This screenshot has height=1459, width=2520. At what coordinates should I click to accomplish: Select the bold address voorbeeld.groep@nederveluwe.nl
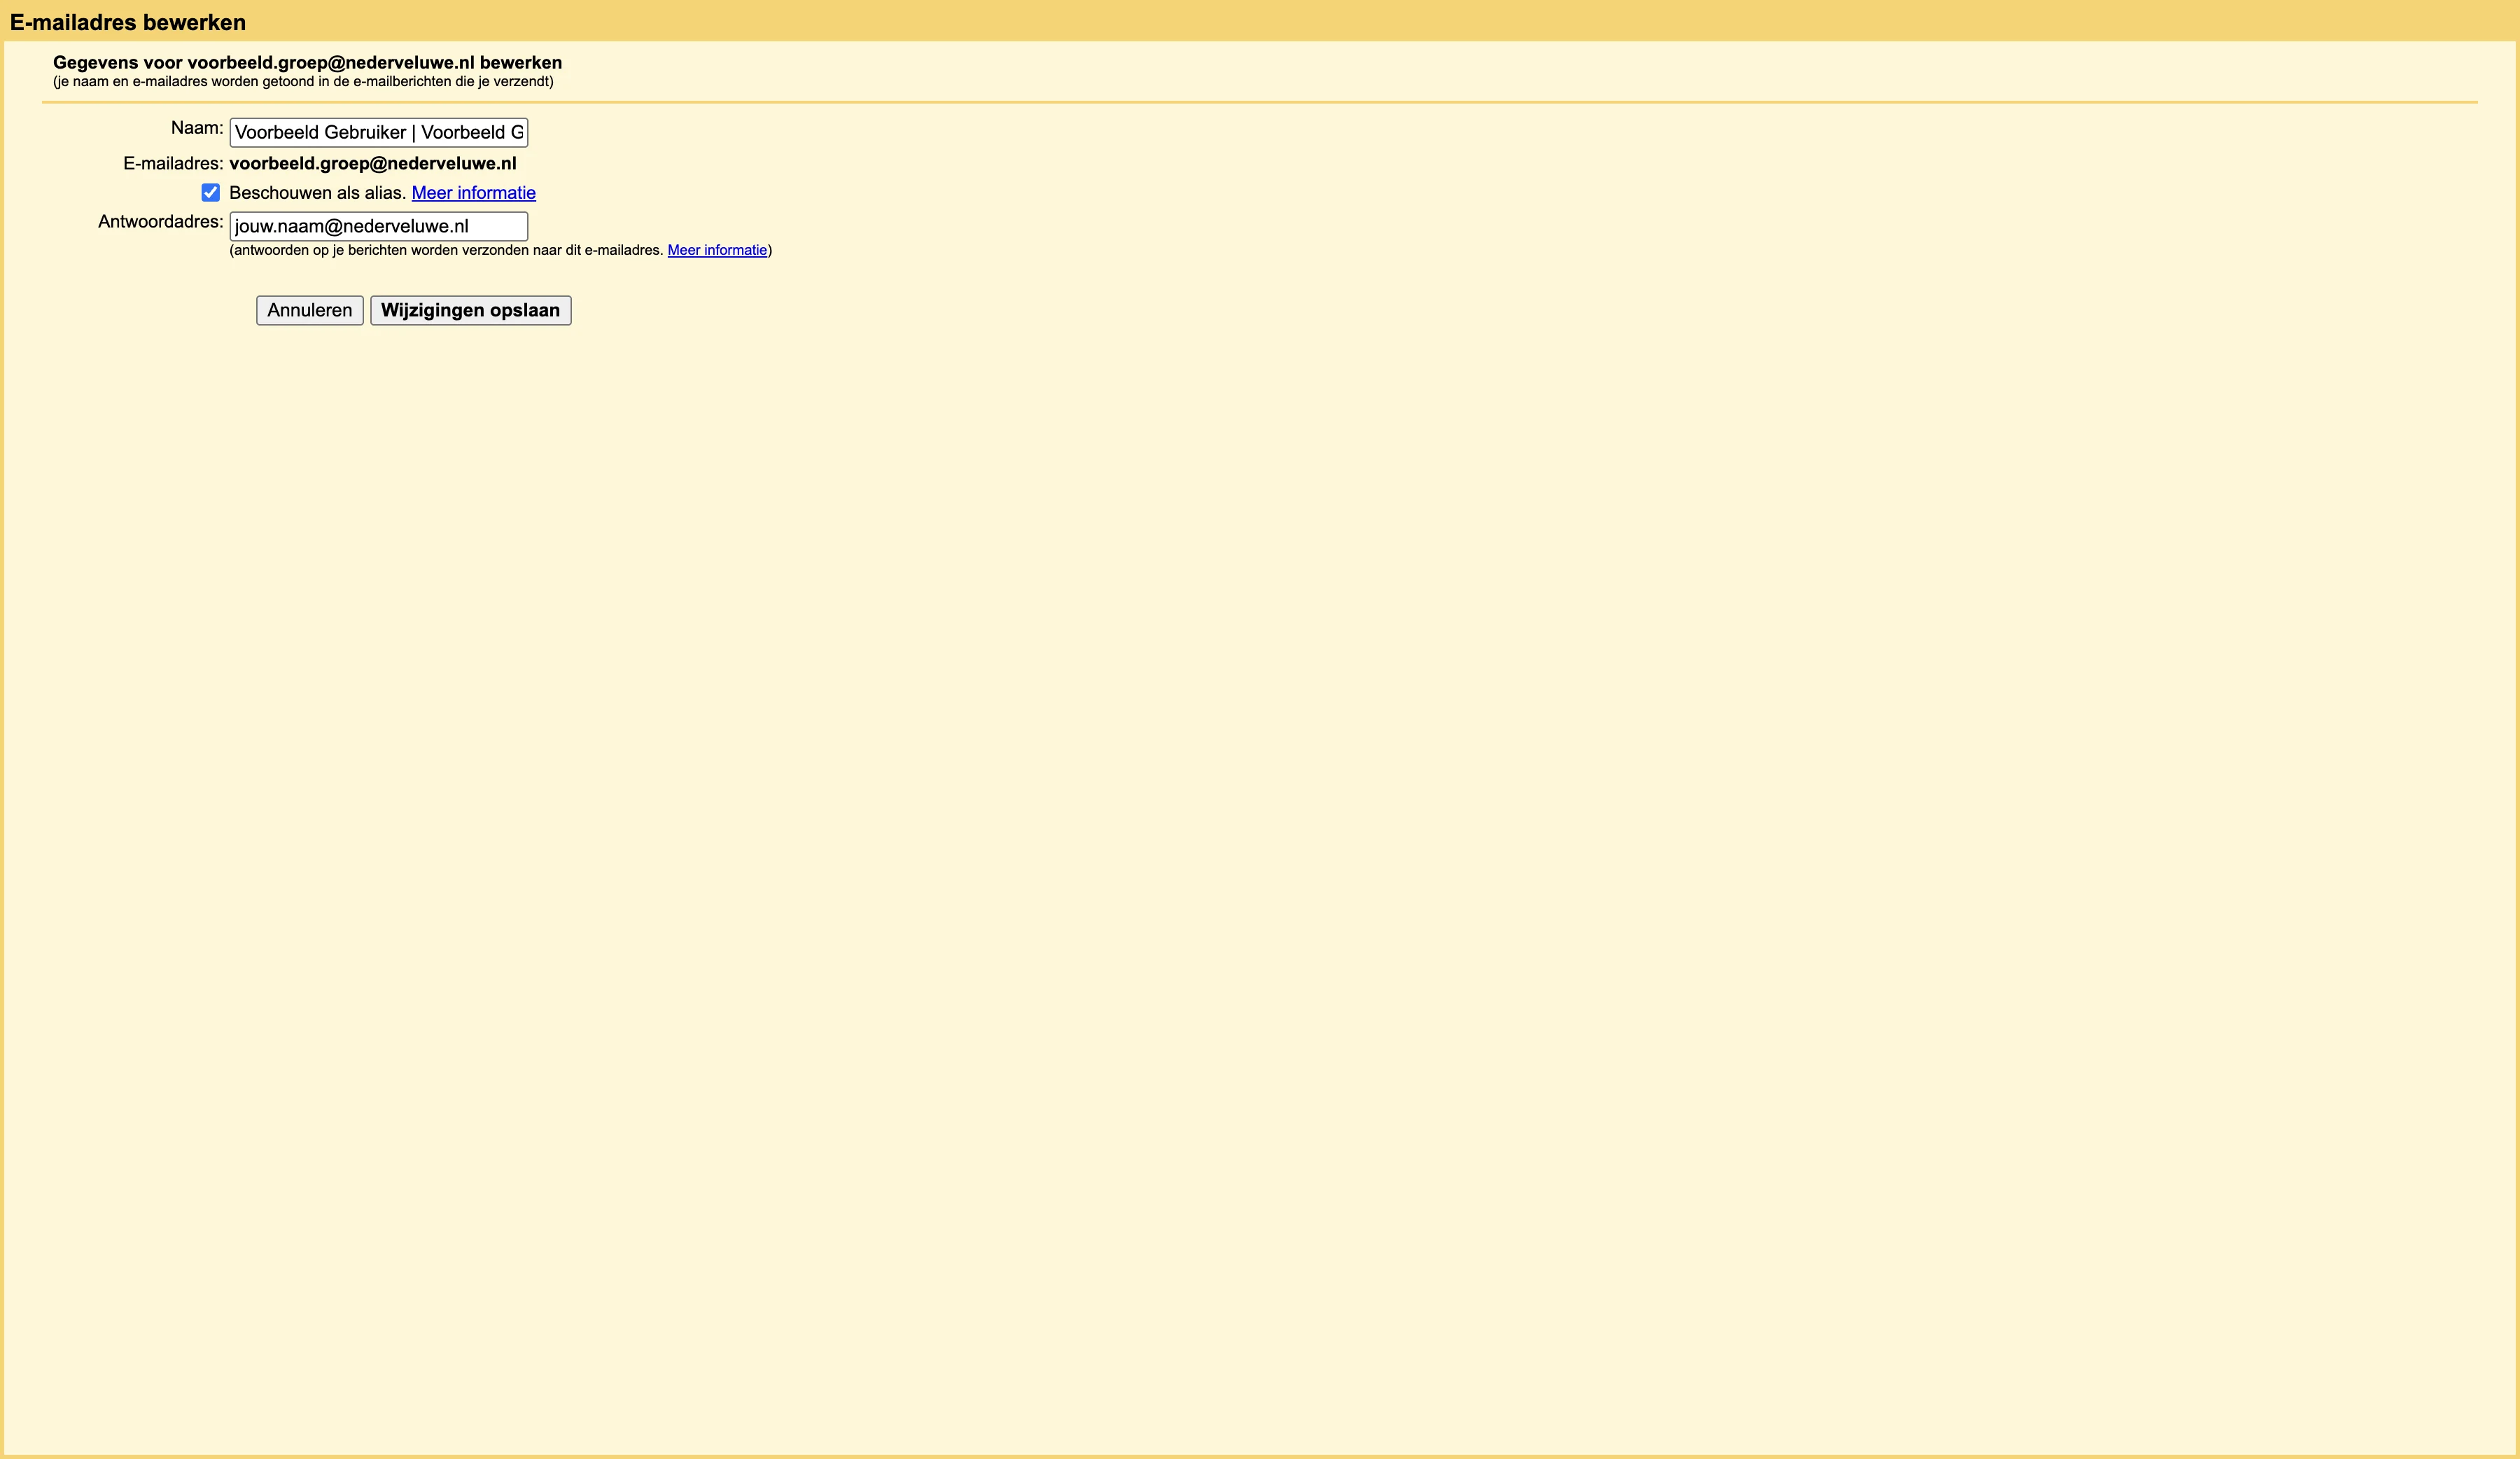(x=372, y=163)
